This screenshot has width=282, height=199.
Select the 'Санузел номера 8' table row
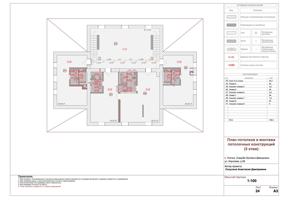(x=251, y=104)
